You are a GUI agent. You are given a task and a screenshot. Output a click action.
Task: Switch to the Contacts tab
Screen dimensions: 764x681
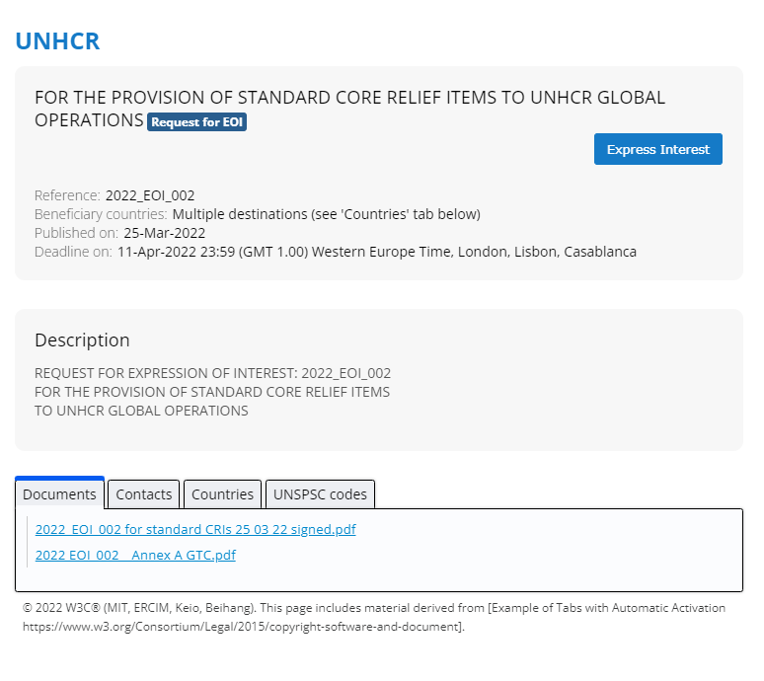click(x=144, y=494)
